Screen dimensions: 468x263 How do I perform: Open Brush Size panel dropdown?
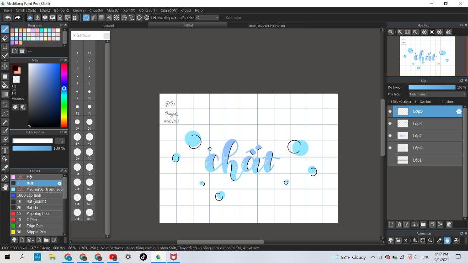(x=106, y=36)
